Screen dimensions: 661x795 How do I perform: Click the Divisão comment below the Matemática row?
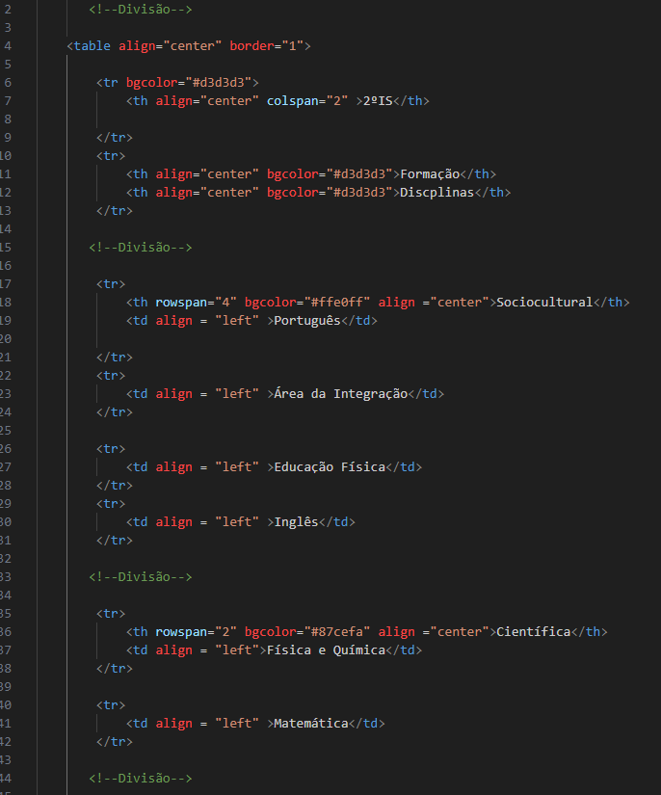point(141,778)
